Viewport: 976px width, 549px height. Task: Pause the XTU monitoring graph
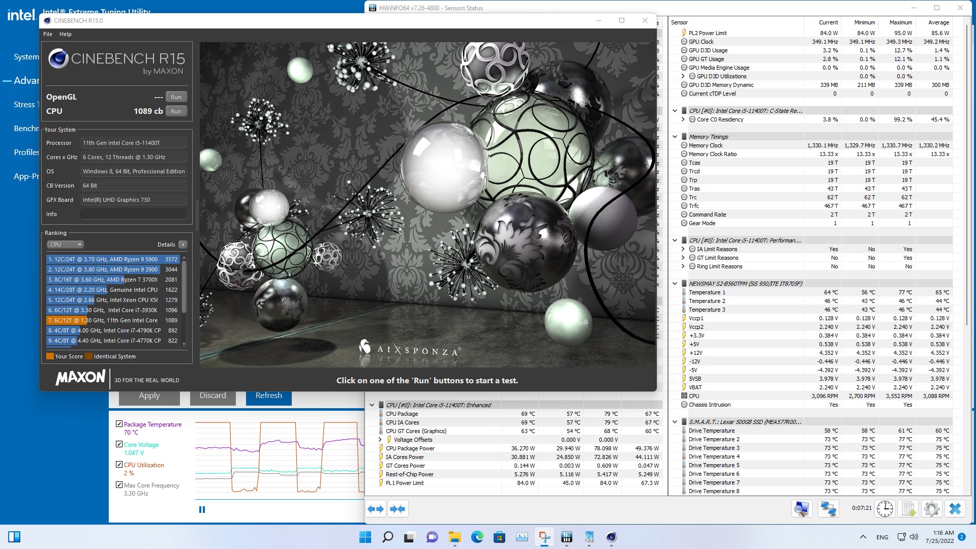pyautogui.click(x=202, y=509)
